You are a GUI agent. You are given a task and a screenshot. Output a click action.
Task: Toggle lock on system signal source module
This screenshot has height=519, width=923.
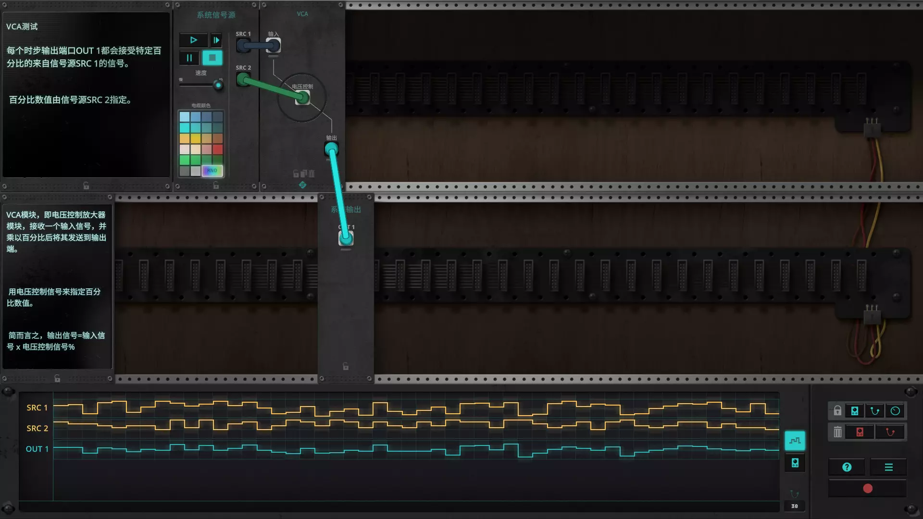[x=216, y=185]
